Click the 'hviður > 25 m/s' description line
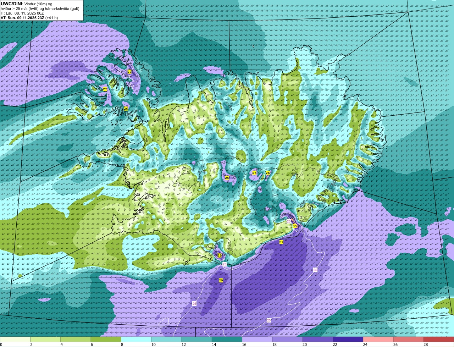This screenshot has width=454, height=347. tap(40, 9)
